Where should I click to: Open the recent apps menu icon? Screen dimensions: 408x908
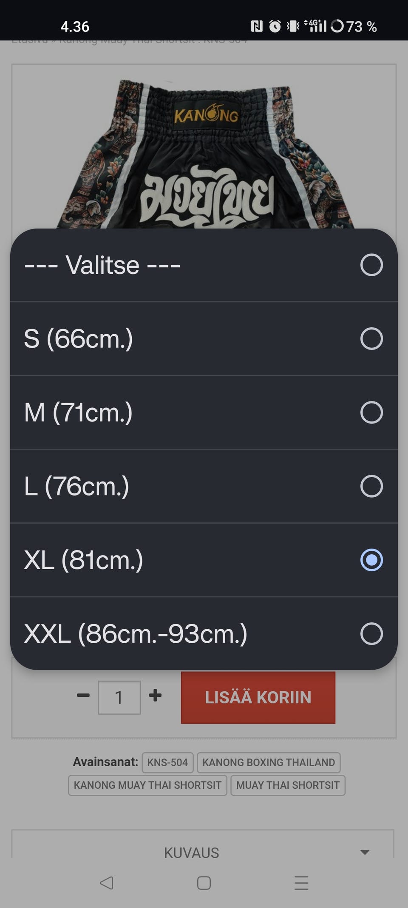[301, 883]
